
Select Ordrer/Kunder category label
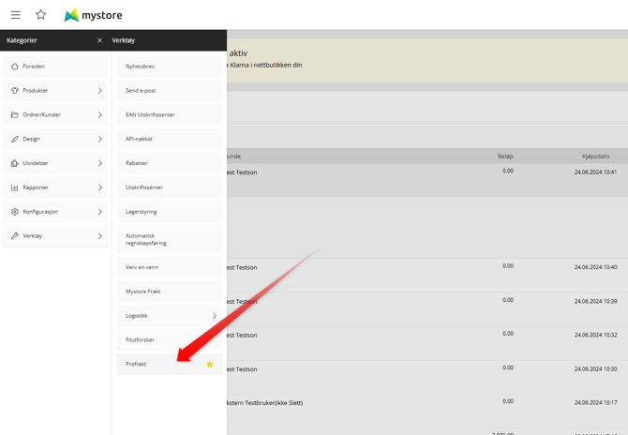pyautogui.click(x=41, y=115)
